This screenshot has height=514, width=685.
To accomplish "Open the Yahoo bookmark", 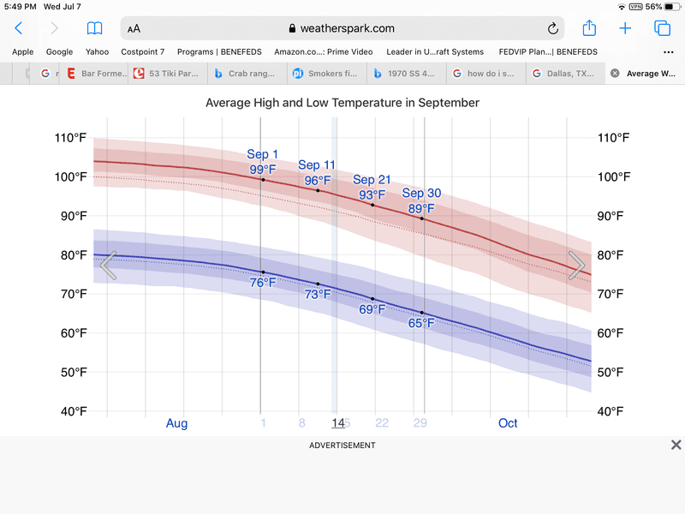I will click(x=97, y=51).
